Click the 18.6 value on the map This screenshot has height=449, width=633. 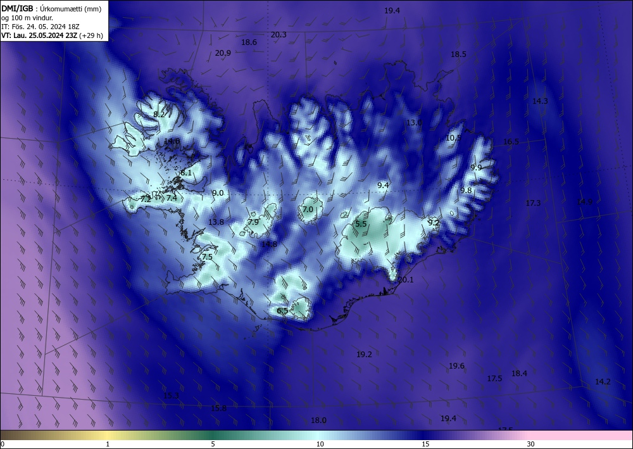click(249, 42)
